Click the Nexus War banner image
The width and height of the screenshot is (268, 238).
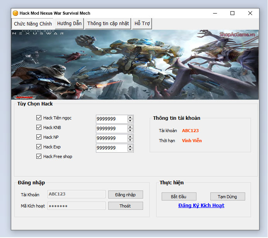(135, 65)
